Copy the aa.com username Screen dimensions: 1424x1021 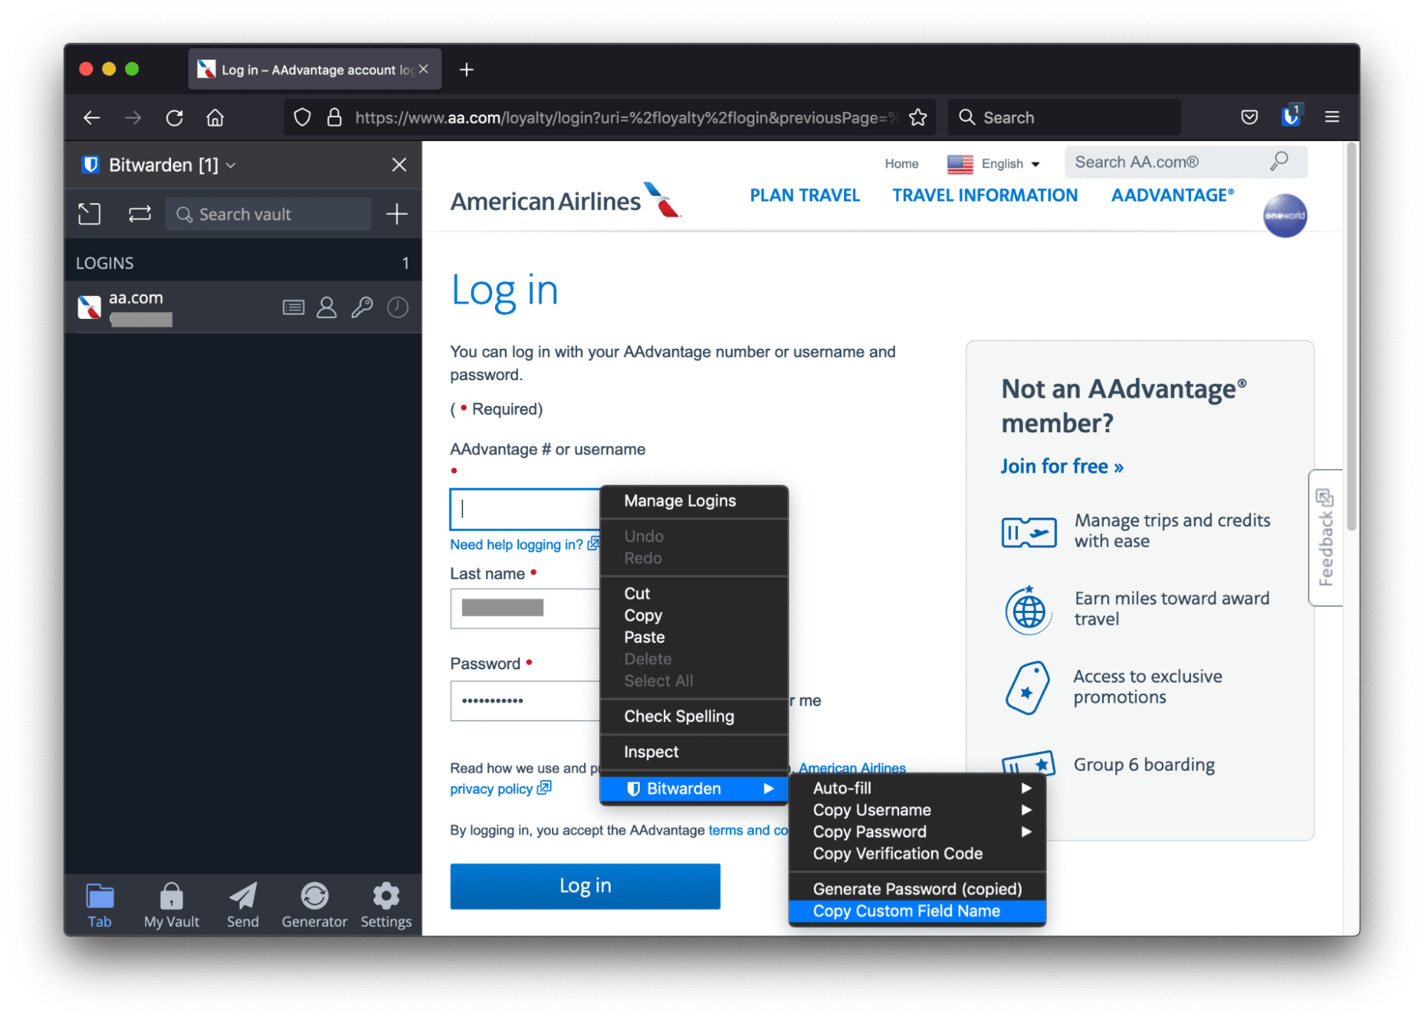pyautogui.click(x=327, y=308)
